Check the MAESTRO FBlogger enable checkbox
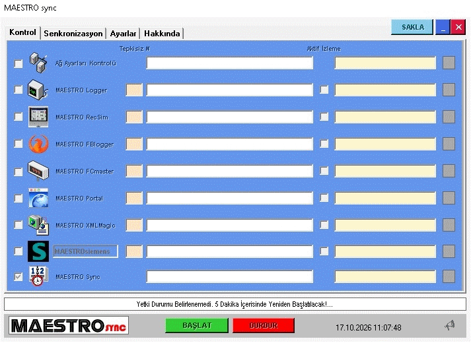471x343 pixels. (18, 144)
